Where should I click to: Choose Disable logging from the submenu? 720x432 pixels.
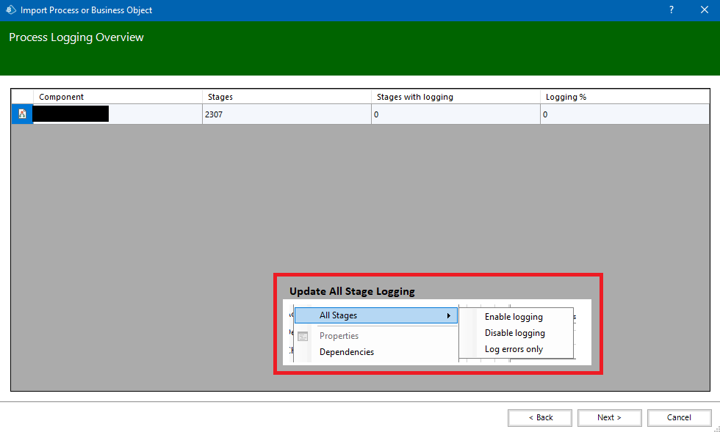[x=514, y=333]
